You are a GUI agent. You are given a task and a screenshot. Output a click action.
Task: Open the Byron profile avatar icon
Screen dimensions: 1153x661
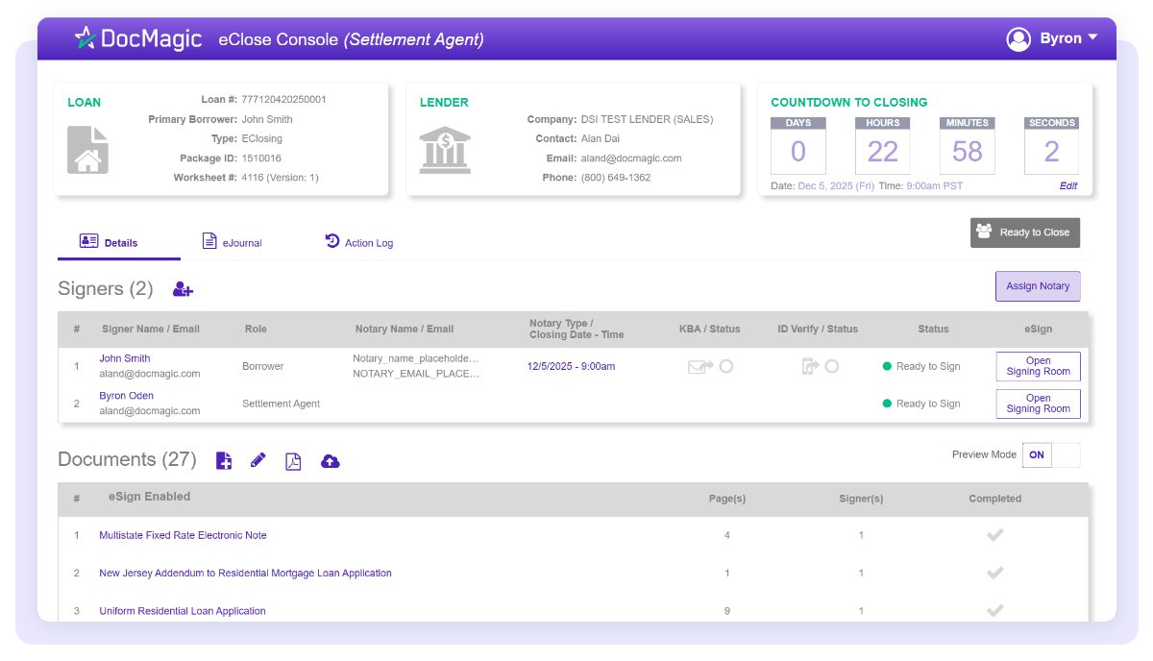(x=1018, y=39)
